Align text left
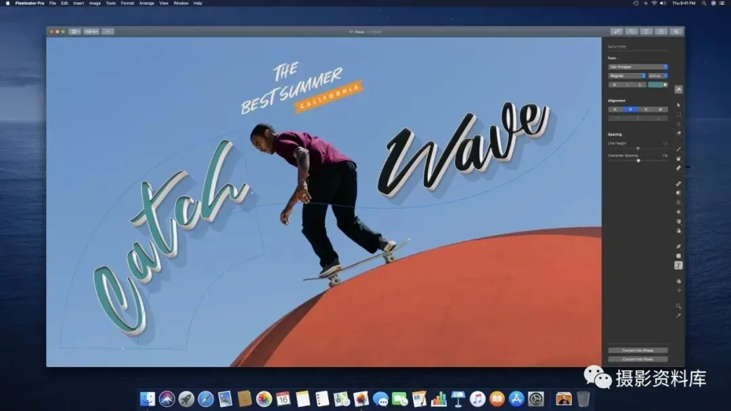The height and width of the screenshot is (411, 731). 615,110
